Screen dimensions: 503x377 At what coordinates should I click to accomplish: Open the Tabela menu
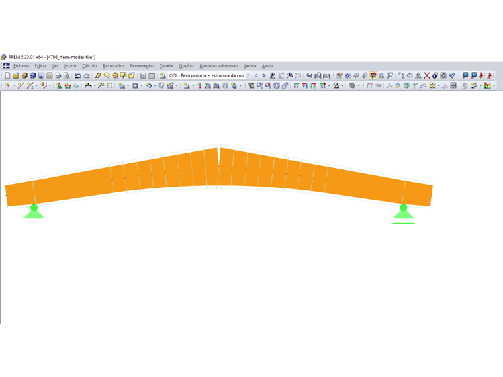166,66
